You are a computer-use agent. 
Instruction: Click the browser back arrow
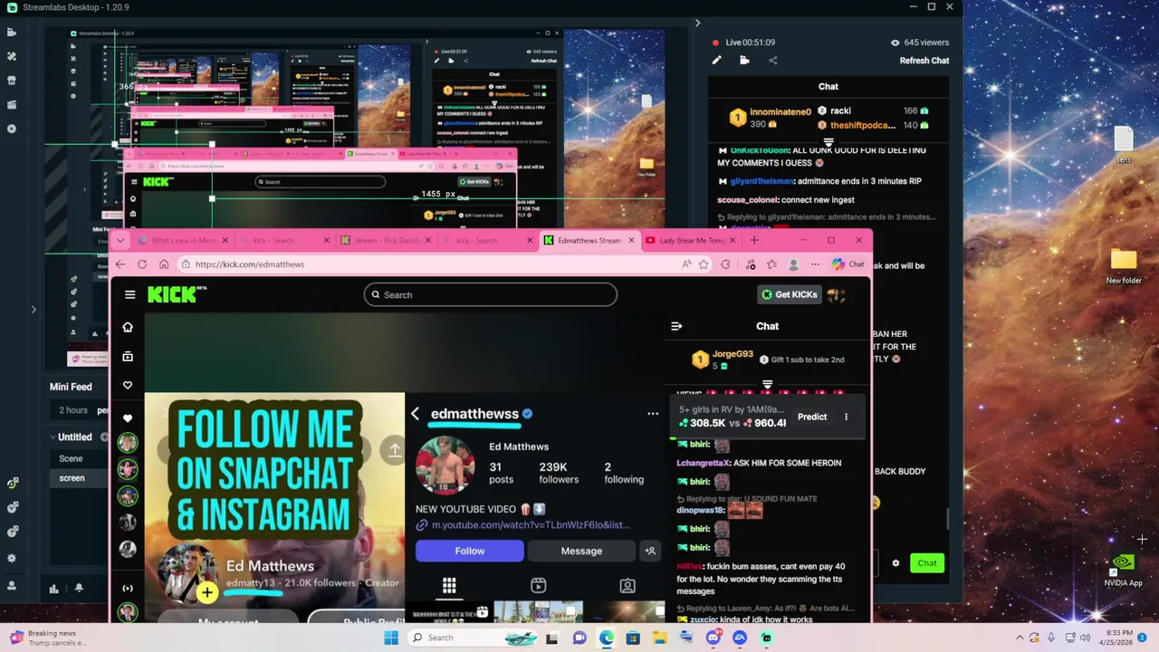coord(120,264)
